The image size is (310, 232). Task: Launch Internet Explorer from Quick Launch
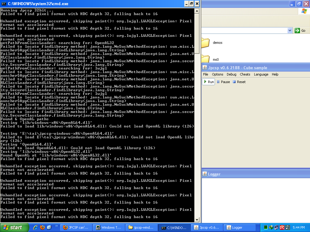point(35,227)
